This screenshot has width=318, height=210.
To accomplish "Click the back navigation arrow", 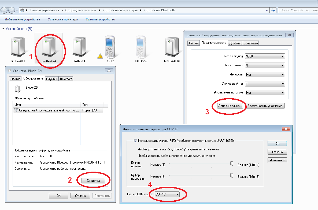I will point(4,10).
